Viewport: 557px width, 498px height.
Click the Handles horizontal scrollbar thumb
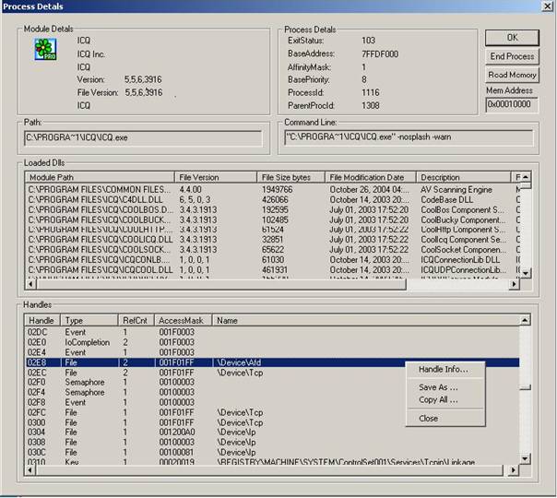(269, 470)
